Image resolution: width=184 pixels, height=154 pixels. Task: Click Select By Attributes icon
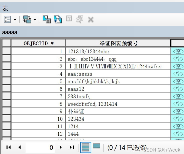(47, 19)
